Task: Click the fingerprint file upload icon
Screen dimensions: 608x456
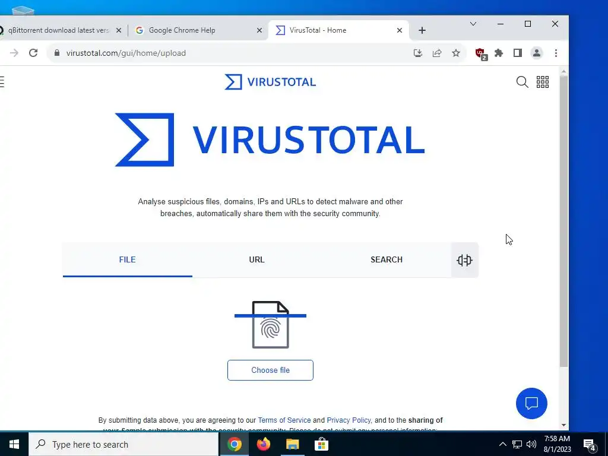Action: pyautogui.click(x=270, y=325)
